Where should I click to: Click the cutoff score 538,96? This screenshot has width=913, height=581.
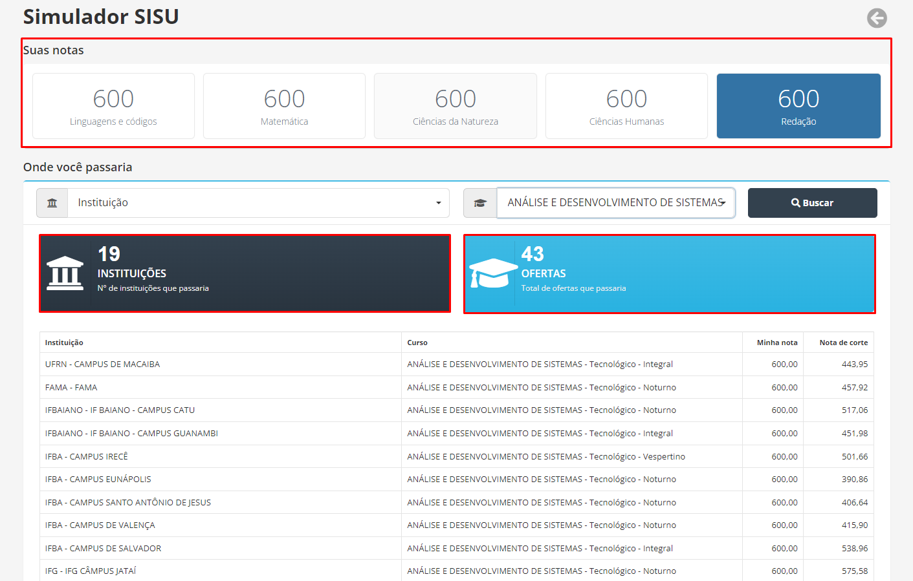point(855,549)
